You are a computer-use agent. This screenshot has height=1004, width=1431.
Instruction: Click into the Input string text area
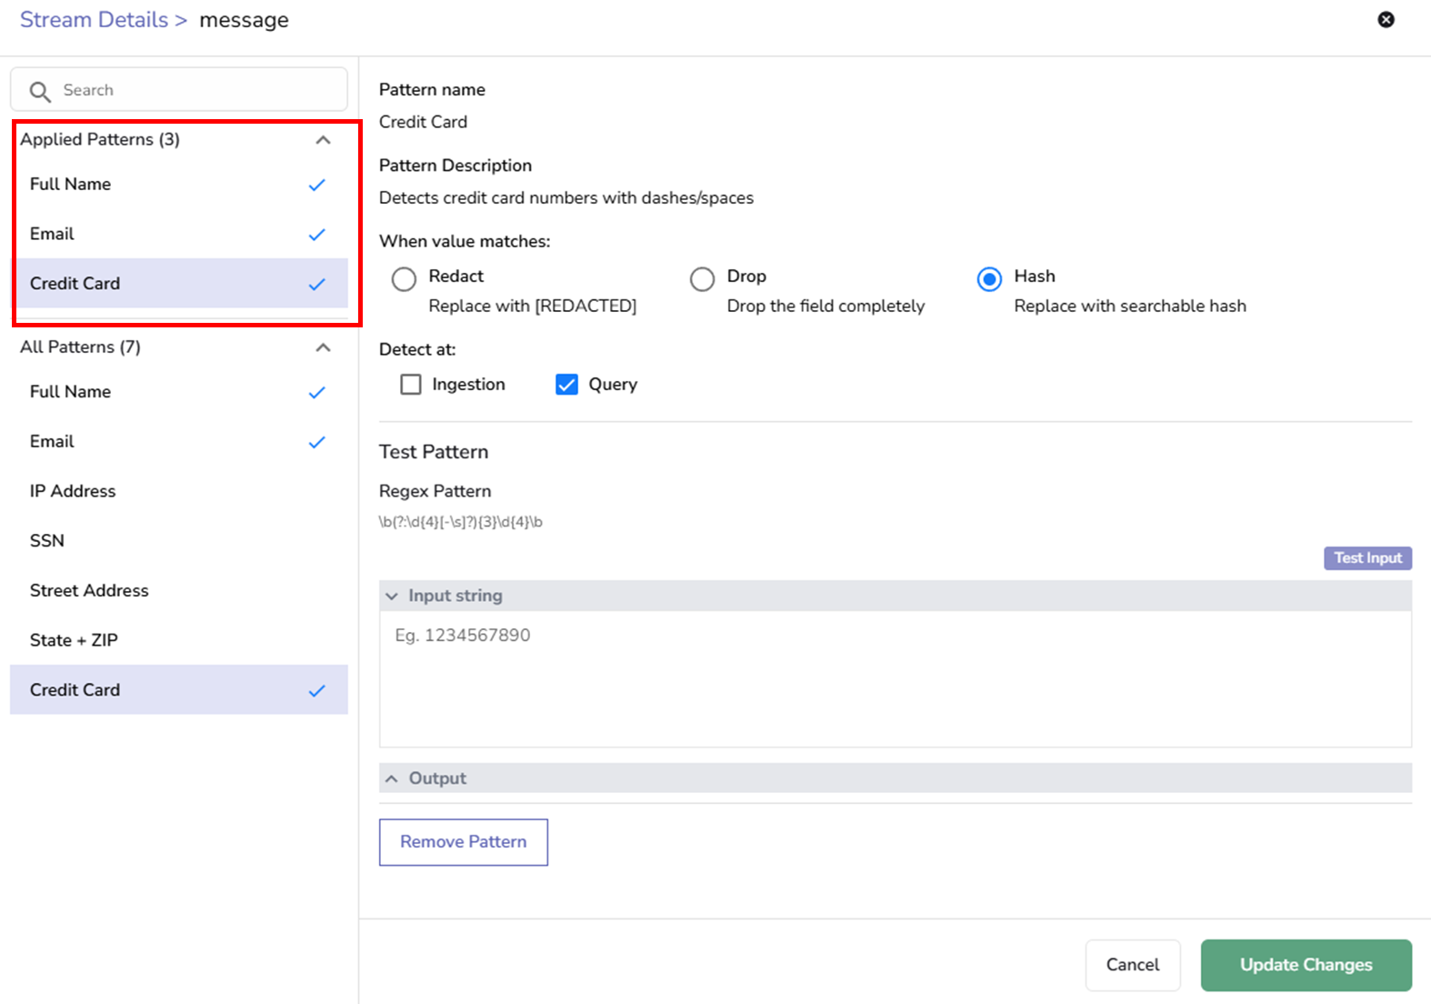(895, 678)
